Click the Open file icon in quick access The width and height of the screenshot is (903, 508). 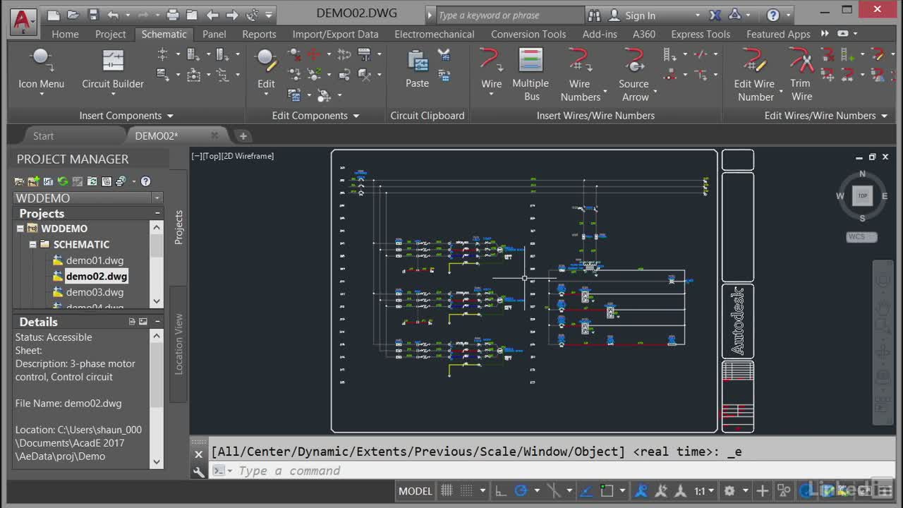coord(73,15)
